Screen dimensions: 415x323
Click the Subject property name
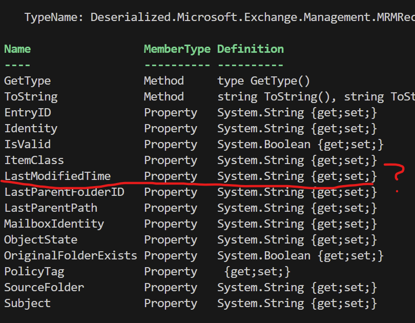pyautogui.click(x=27, y=304)
